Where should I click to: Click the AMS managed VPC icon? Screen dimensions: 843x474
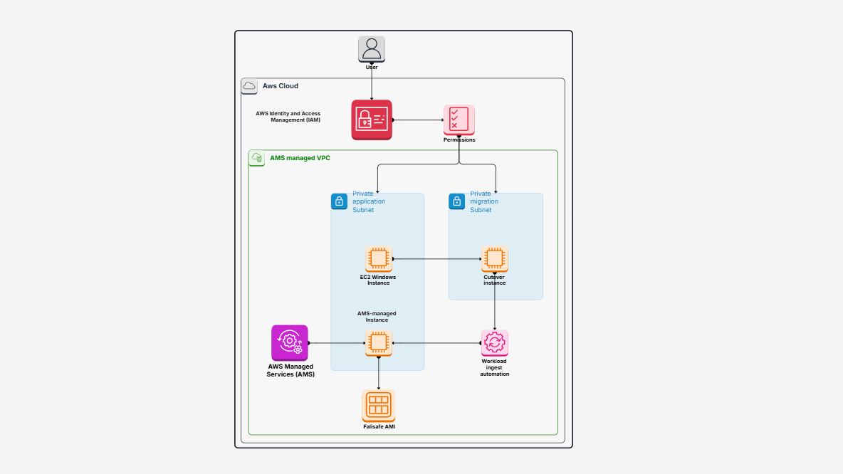[x=257, y=158]
